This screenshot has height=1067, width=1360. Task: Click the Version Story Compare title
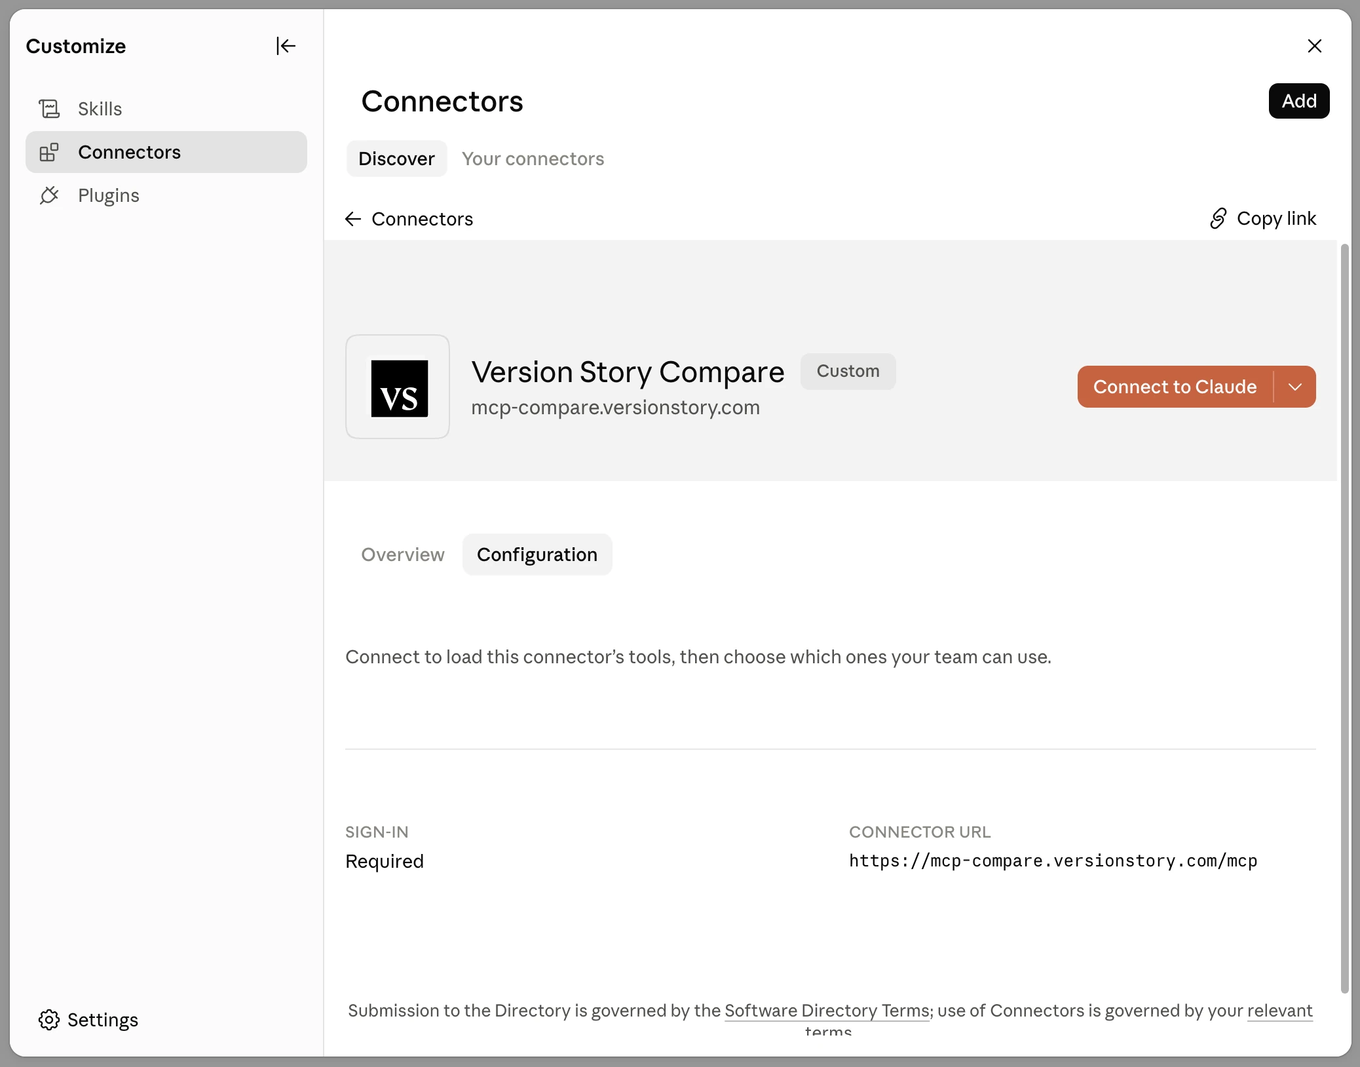coord(628,372)
